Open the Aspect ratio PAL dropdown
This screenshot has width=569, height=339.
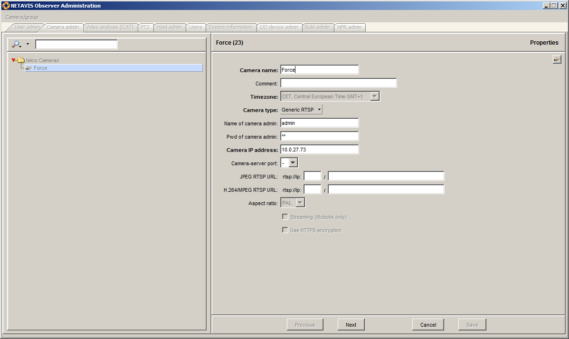coord(300,203)
